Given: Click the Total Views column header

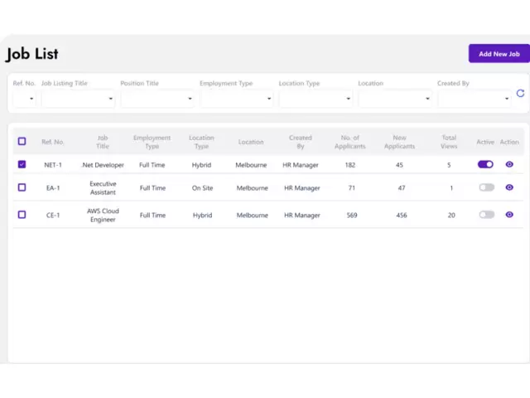Looking at the screenshot, I should point(449,142).
